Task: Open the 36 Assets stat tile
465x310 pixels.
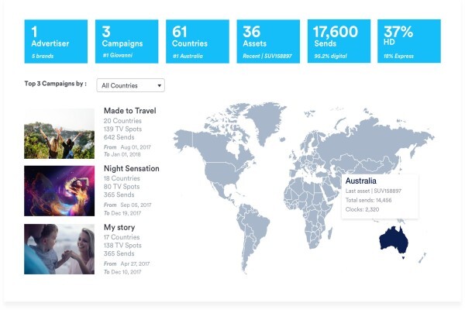Action: [268, 41]
